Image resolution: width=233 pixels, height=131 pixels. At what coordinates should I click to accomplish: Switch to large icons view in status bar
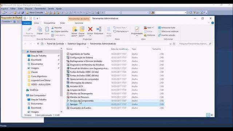click(x=212, y=115)
